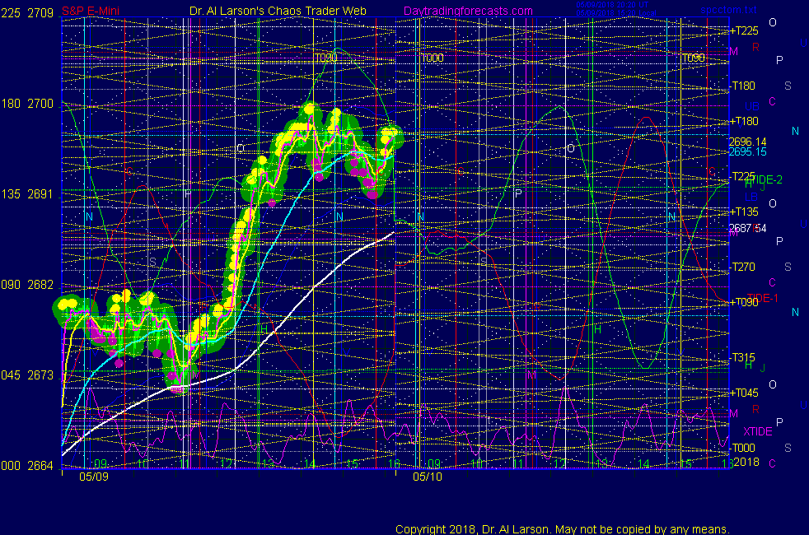Select the "05/10" date marker on the time axis
Screen dimensions: 809x535
click(x=428, y=477)
